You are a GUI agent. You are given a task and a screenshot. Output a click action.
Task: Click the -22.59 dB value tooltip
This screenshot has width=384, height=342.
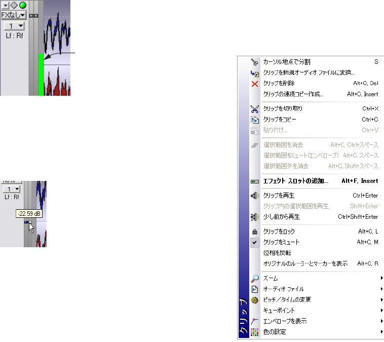tap(29, 214)
